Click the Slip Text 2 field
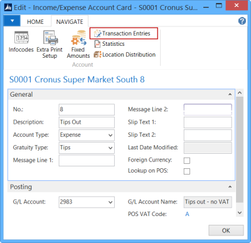Image resolution: width=251 pixels, height=243 pixels. (x=208, y=135)
